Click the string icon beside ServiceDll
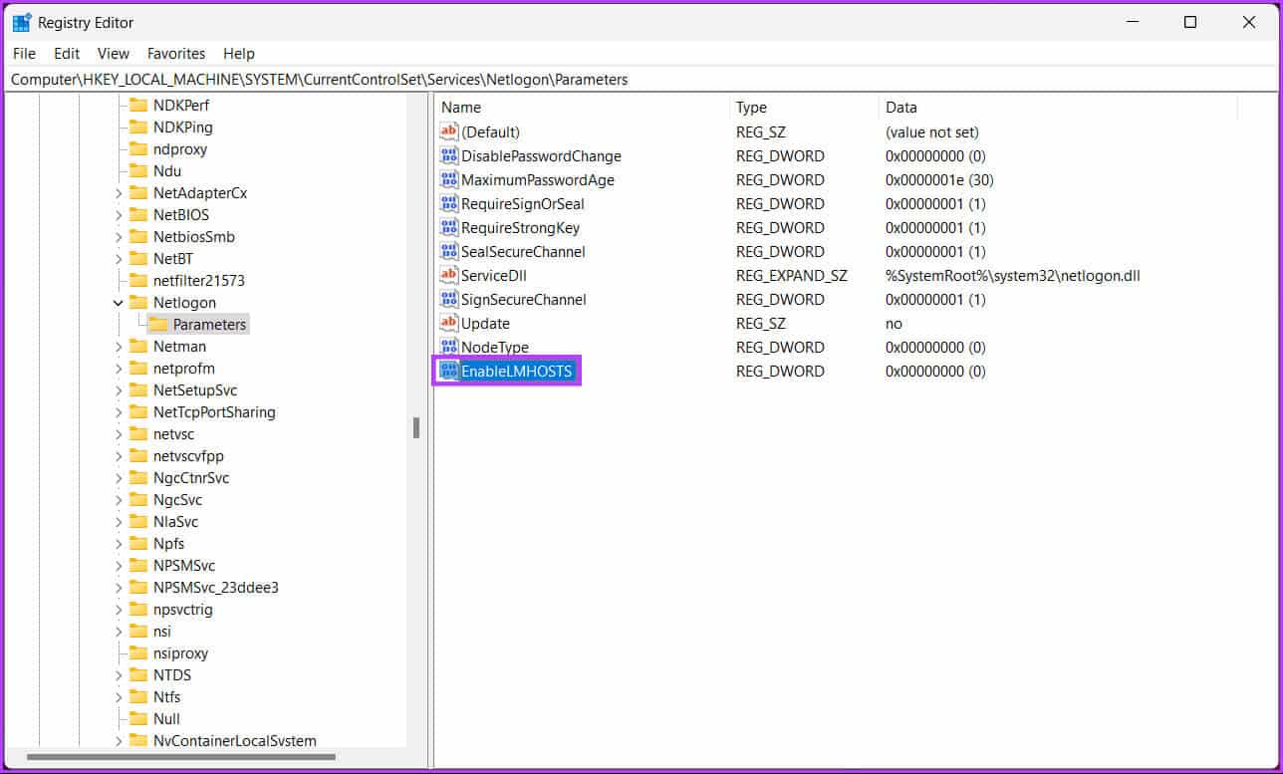Viewport: 1283px width, 774px height. (448, 276)
